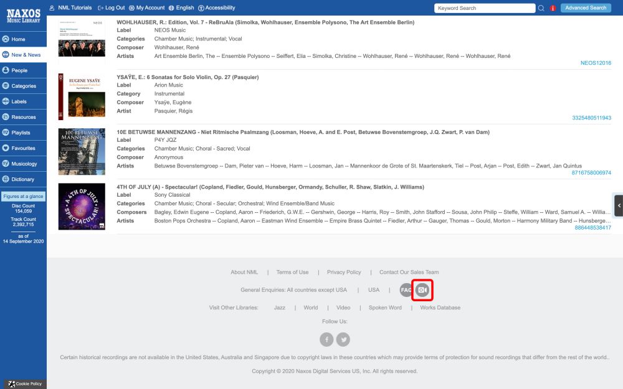Screen dimensions: 623x389
Task: Click the Naxos Music Library logo
Action: pos(24,16)
